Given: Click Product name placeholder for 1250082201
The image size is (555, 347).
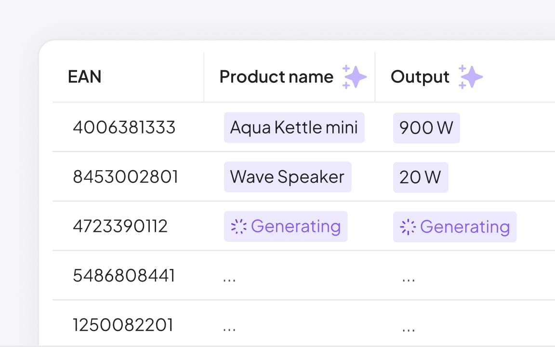Looking at the screenshot, I should [x=229, y=329].
